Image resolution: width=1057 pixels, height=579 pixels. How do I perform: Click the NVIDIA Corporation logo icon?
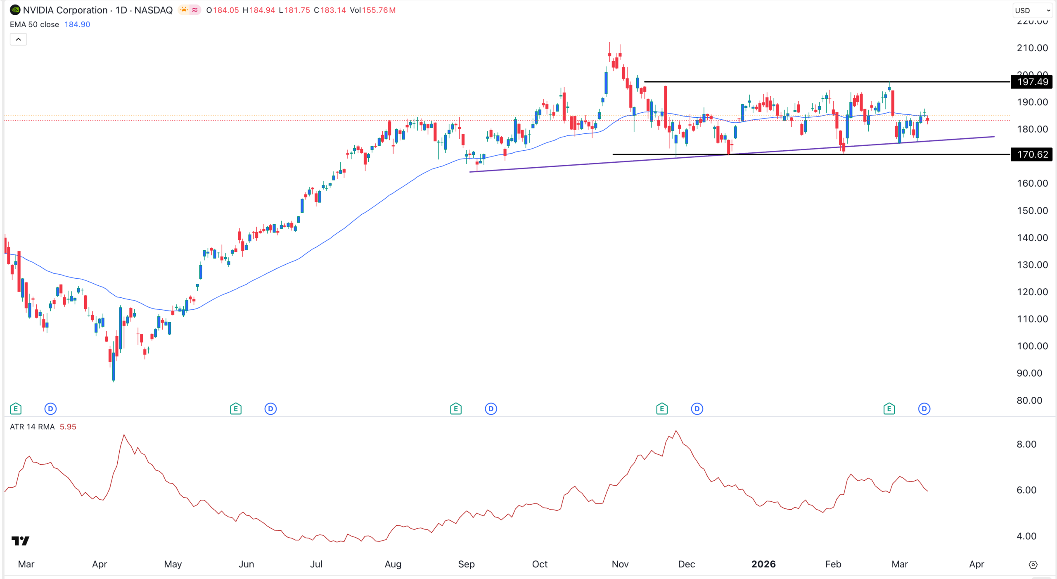[15, 10]
